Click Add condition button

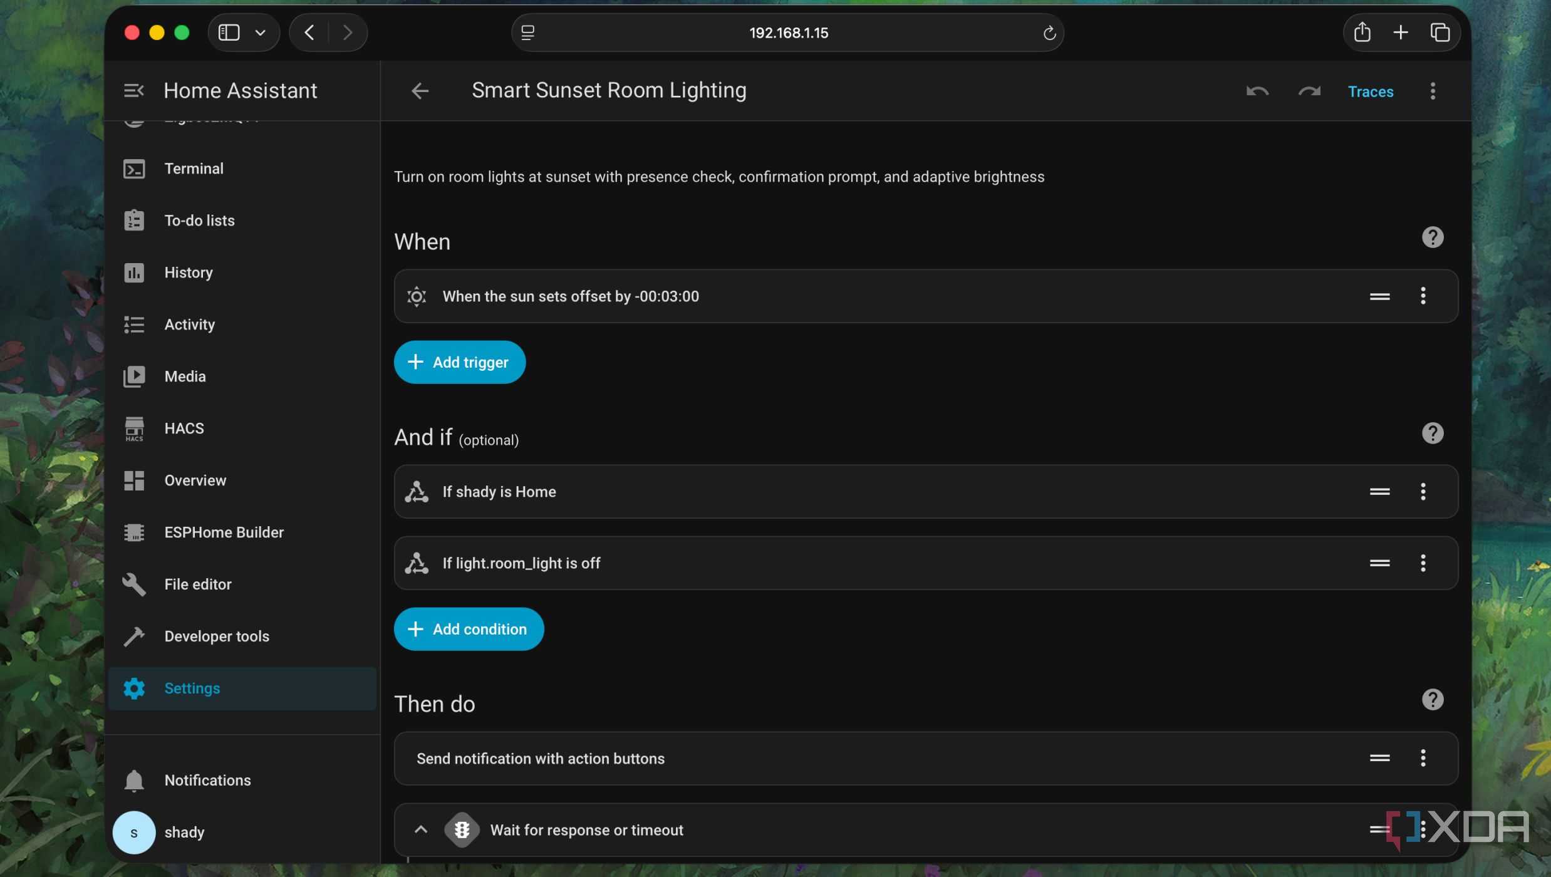point(469,629)
